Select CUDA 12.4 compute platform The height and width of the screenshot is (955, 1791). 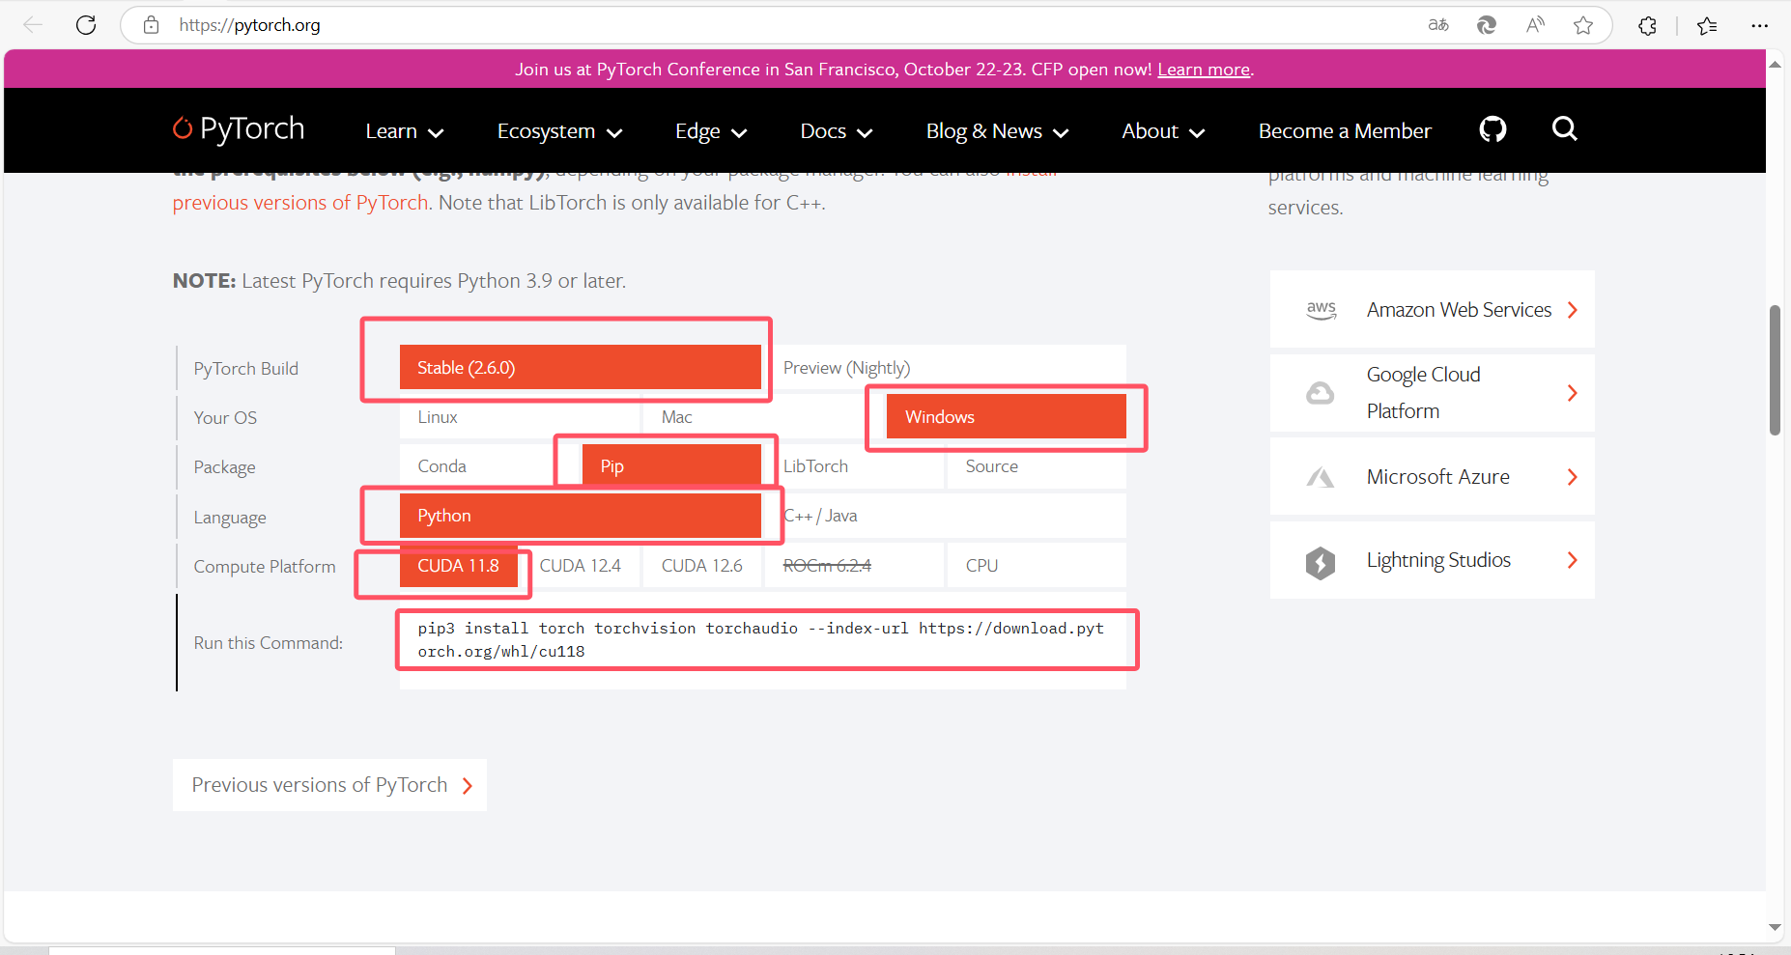(x=581, y=565)
